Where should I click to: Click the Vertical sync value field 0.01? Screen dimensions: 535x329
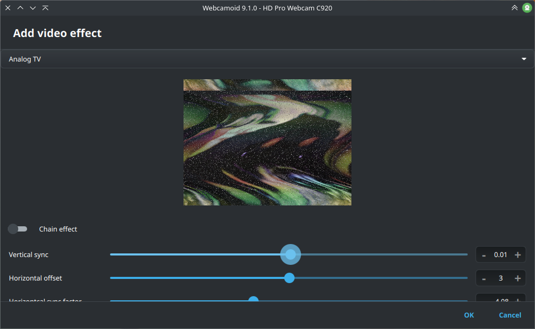pyautogui.click(x=501, y=255)
